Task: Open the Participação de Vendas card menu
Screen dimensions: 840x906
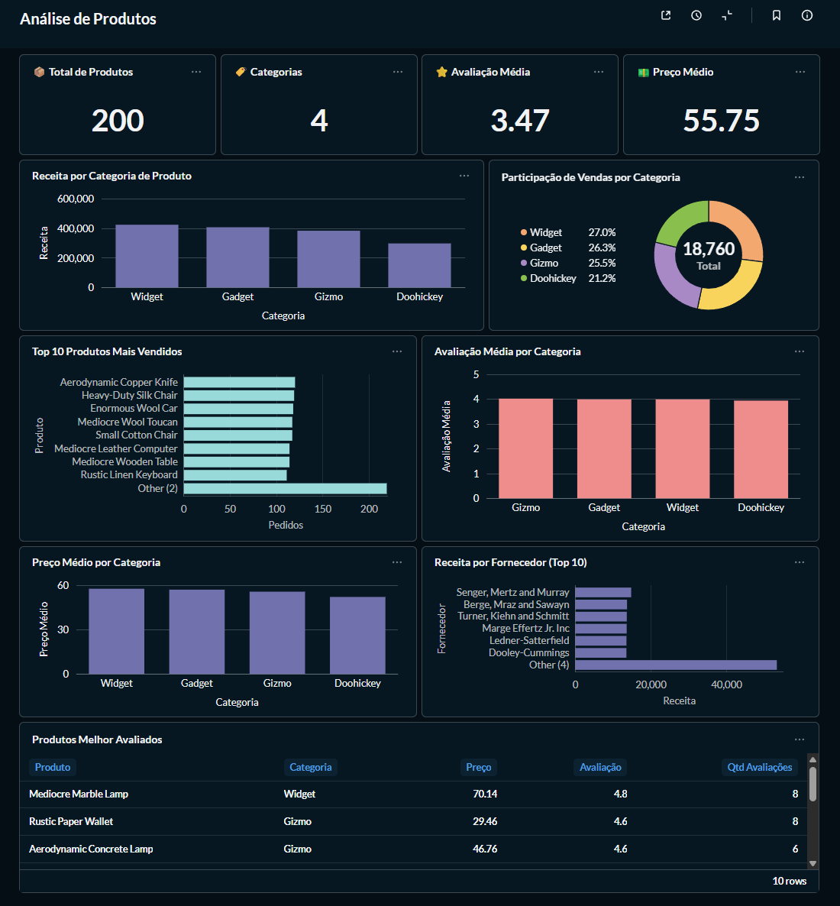Action: tap(800, 176)
